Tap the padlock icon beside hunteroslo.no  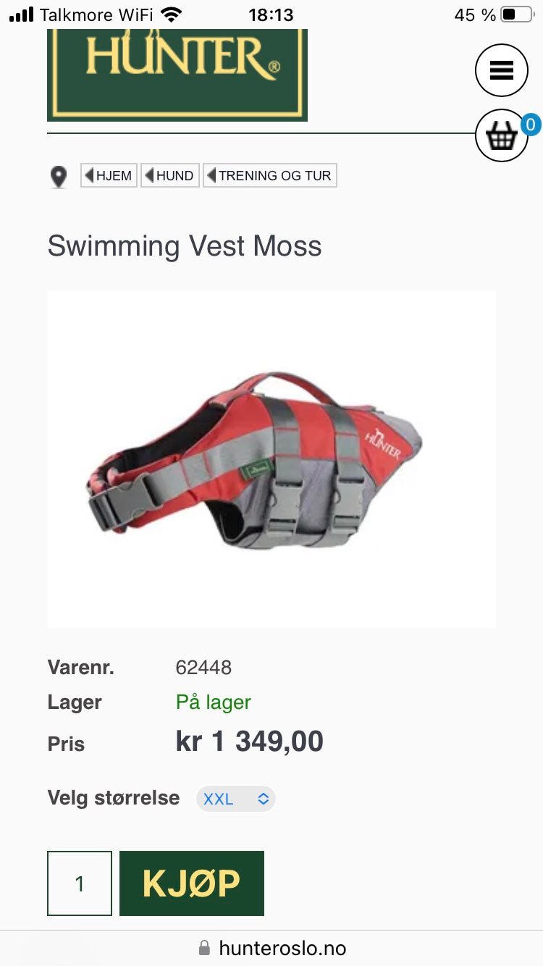point(205,948)
